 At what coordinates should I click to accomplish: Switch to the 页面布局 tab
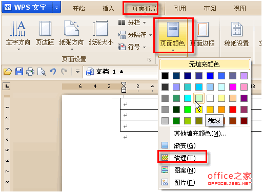point(144,8)
